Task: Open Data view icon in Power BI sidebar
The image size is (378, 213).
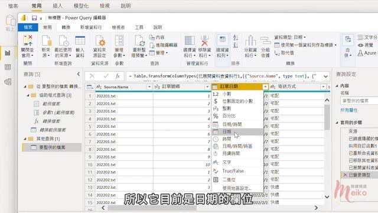Action: [8, 67]
